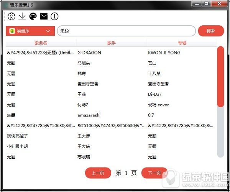Expand the QQ音乐 source dropdown
This screenshot has height=192, width=230.
click(30, 31)
